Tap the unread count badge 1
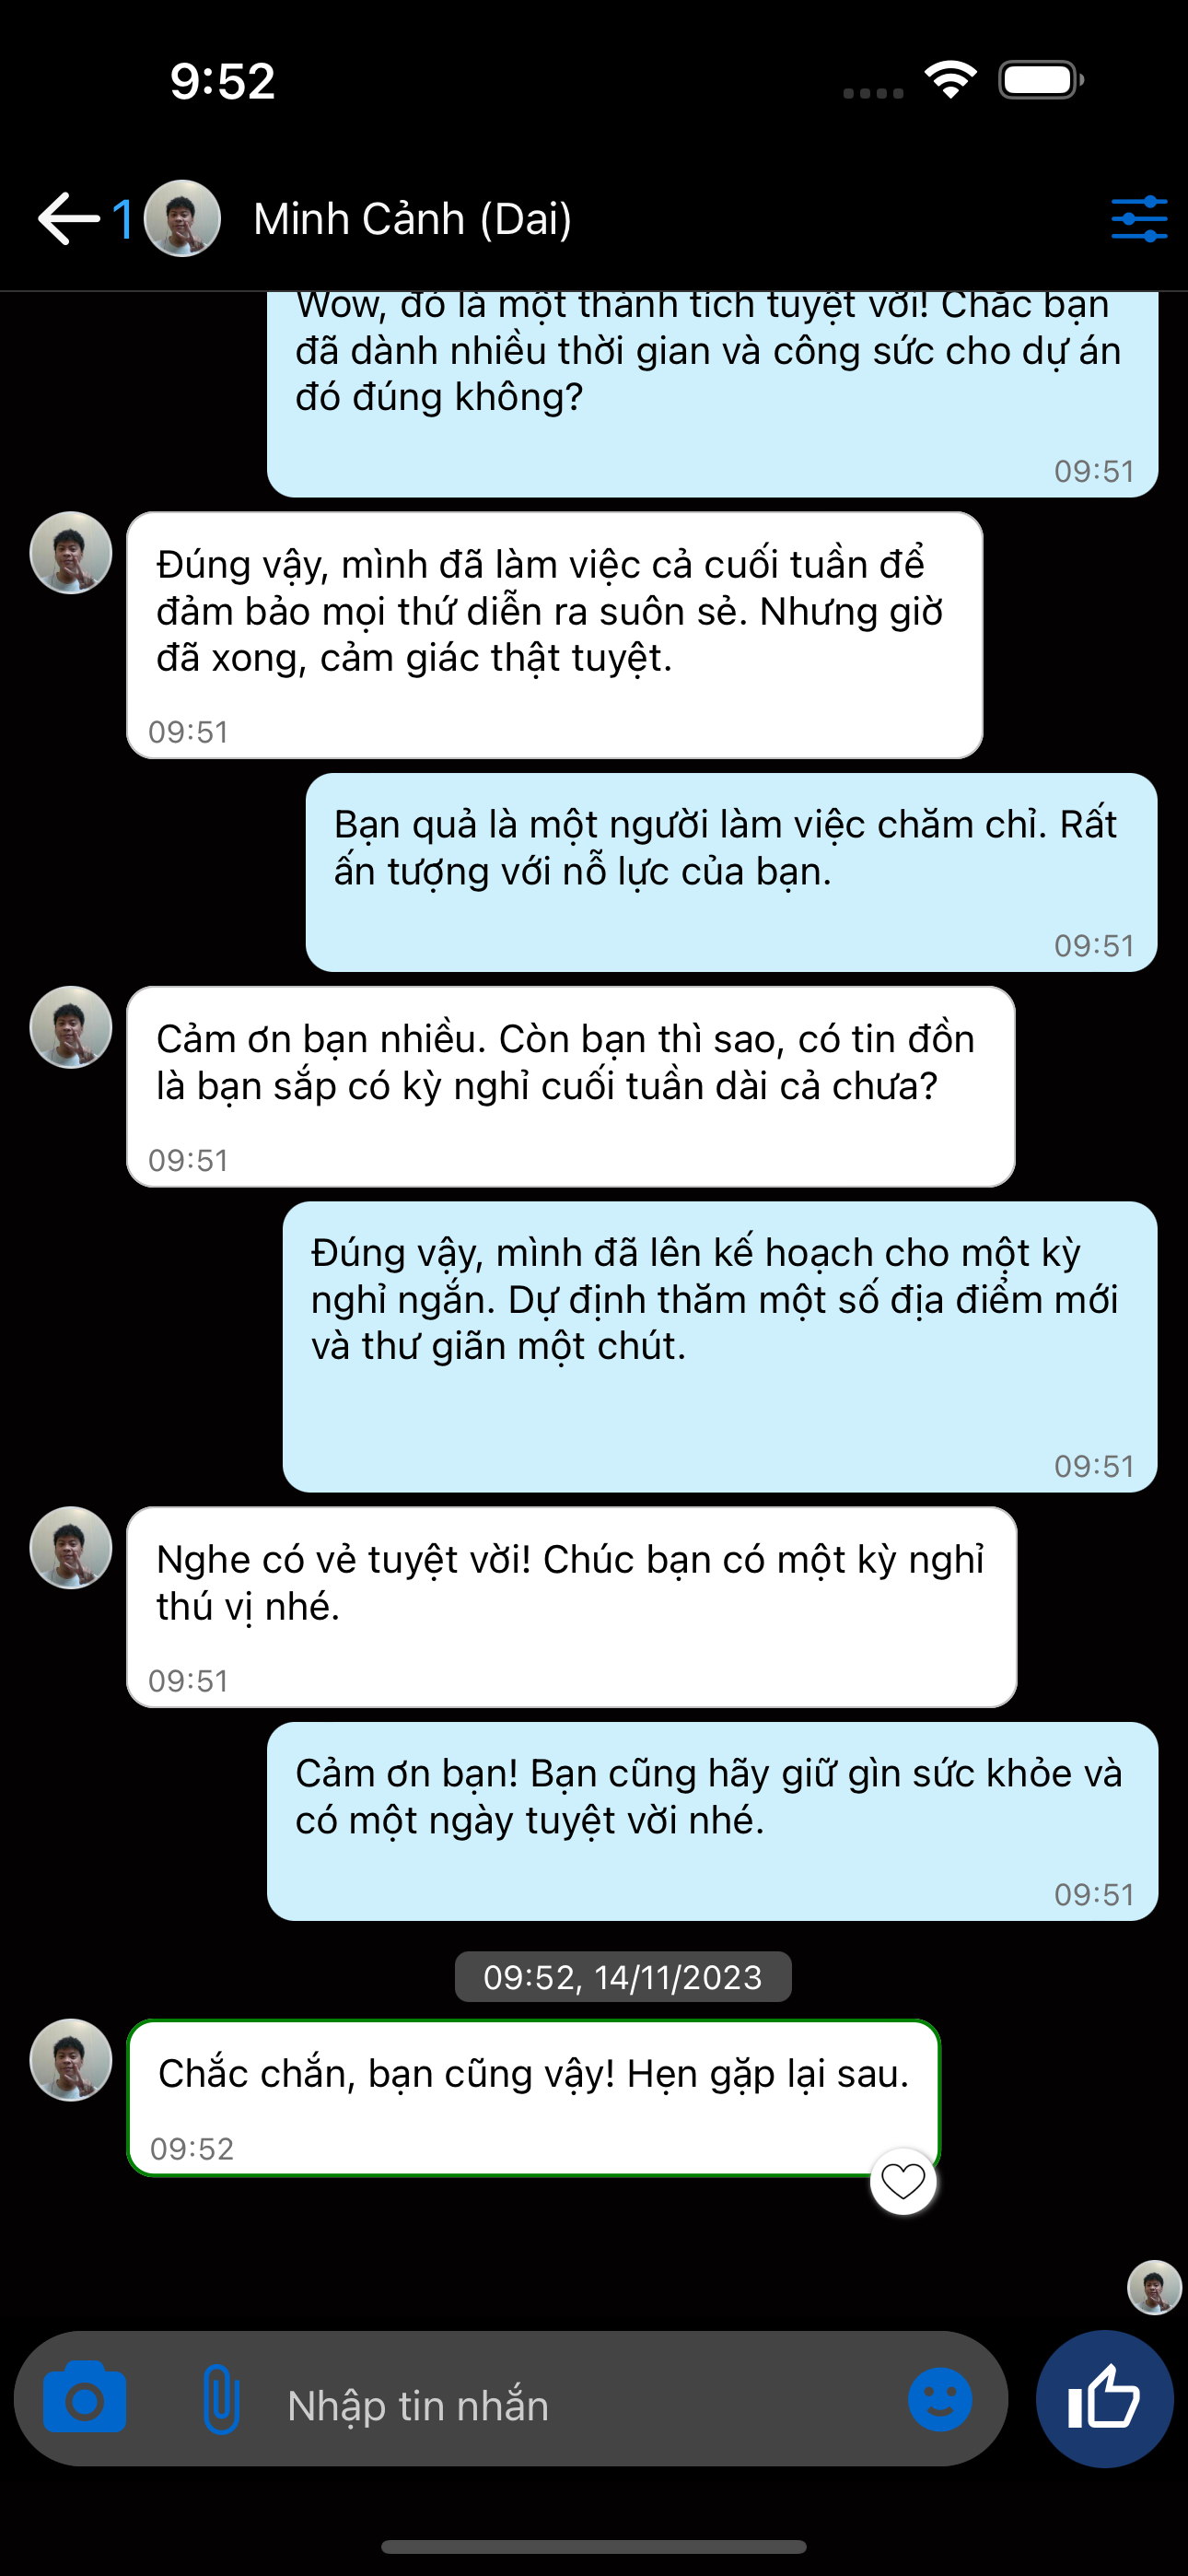 123,219
